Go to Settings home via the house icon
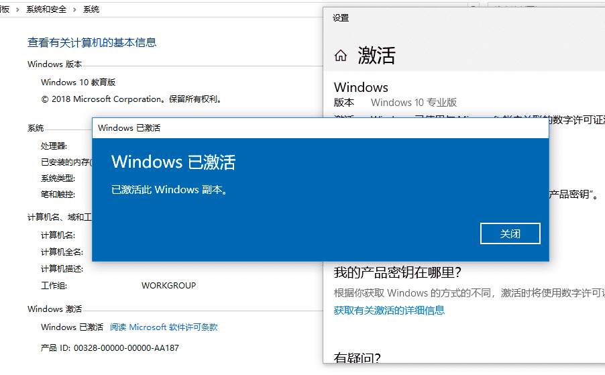 point(341,56)
